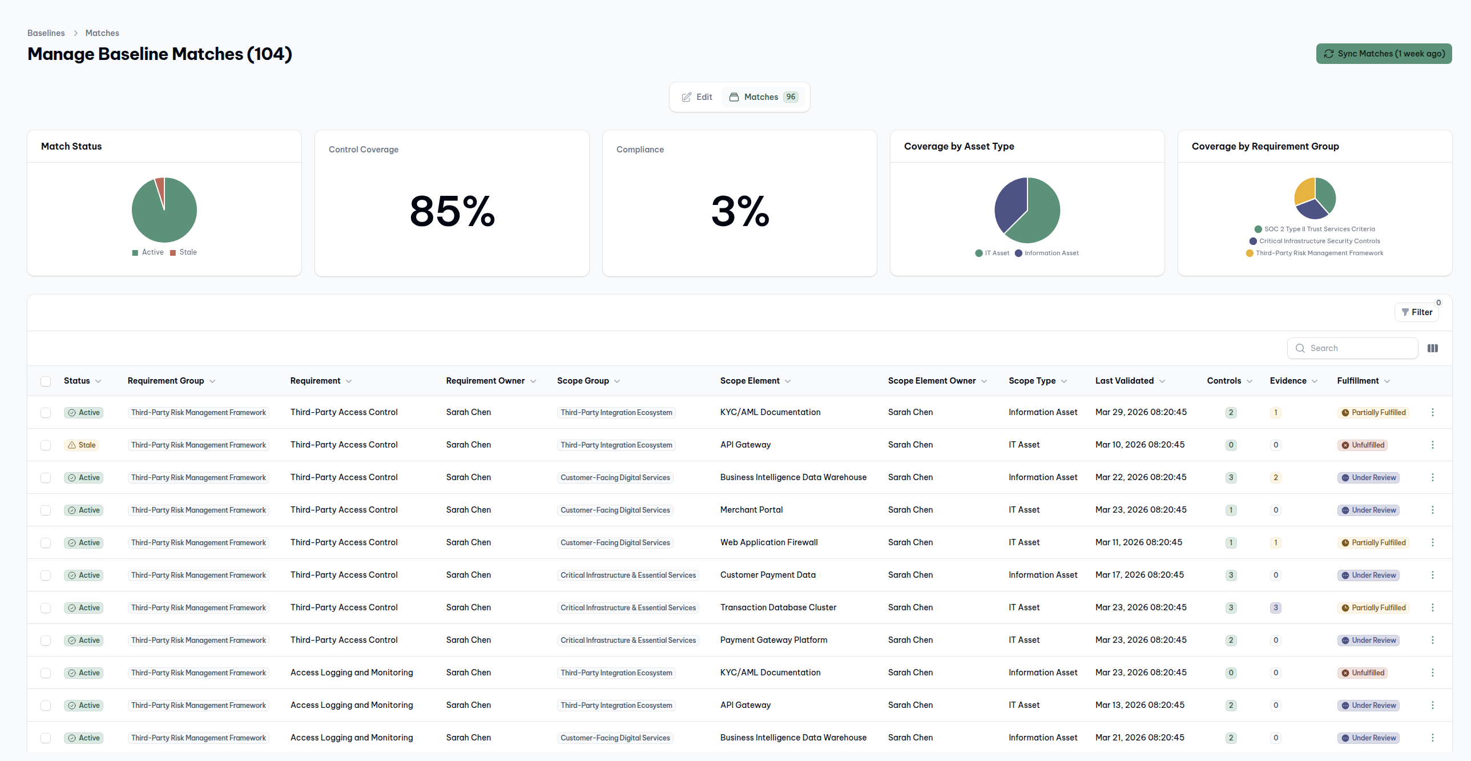
Task: Click the Sync Matches refresh icon
Action: pos(1329,54)
